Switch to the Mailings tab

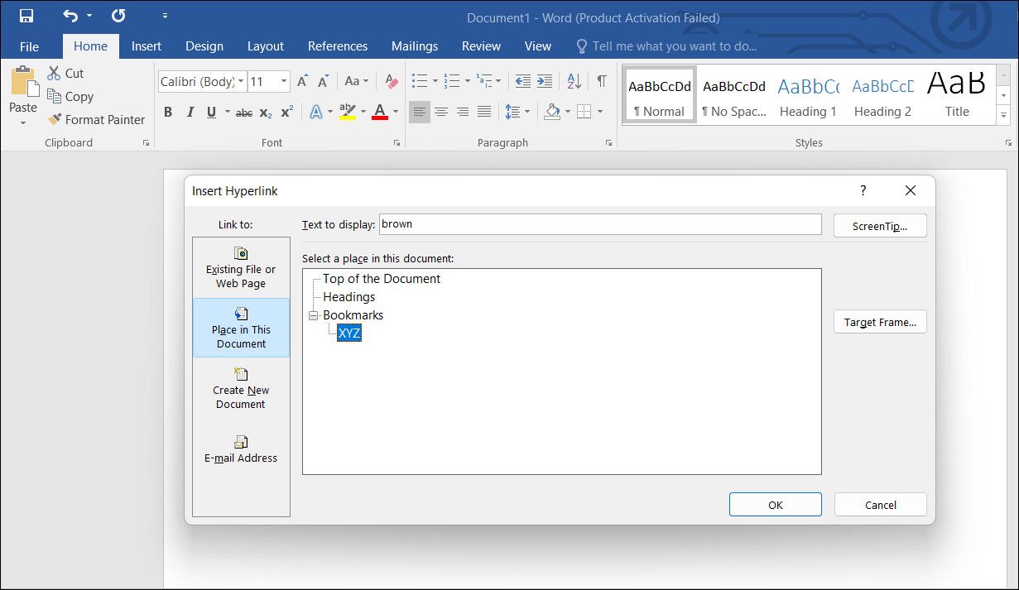click(415, 46)
